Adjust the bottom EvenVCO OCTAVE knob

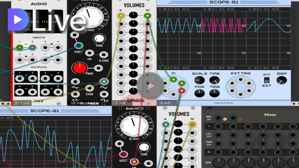click(x=134, y=126)
